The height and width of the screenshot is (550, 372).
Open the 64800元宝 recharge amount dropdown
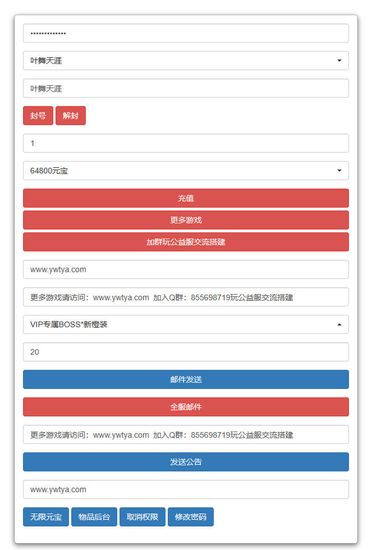186,171
